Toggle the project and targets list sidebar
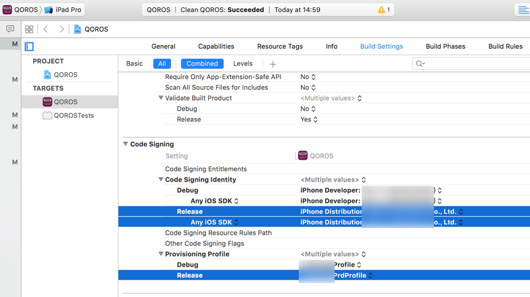530x297 pixels. 29,46
